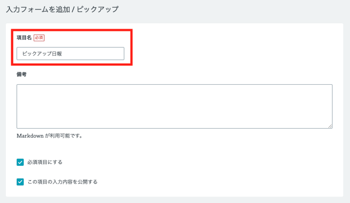350x203 pixels.
Task: Uncheck the この項目の入力内容を公開する checkbox
Action: pyautogui.click(x=20, y=182)
